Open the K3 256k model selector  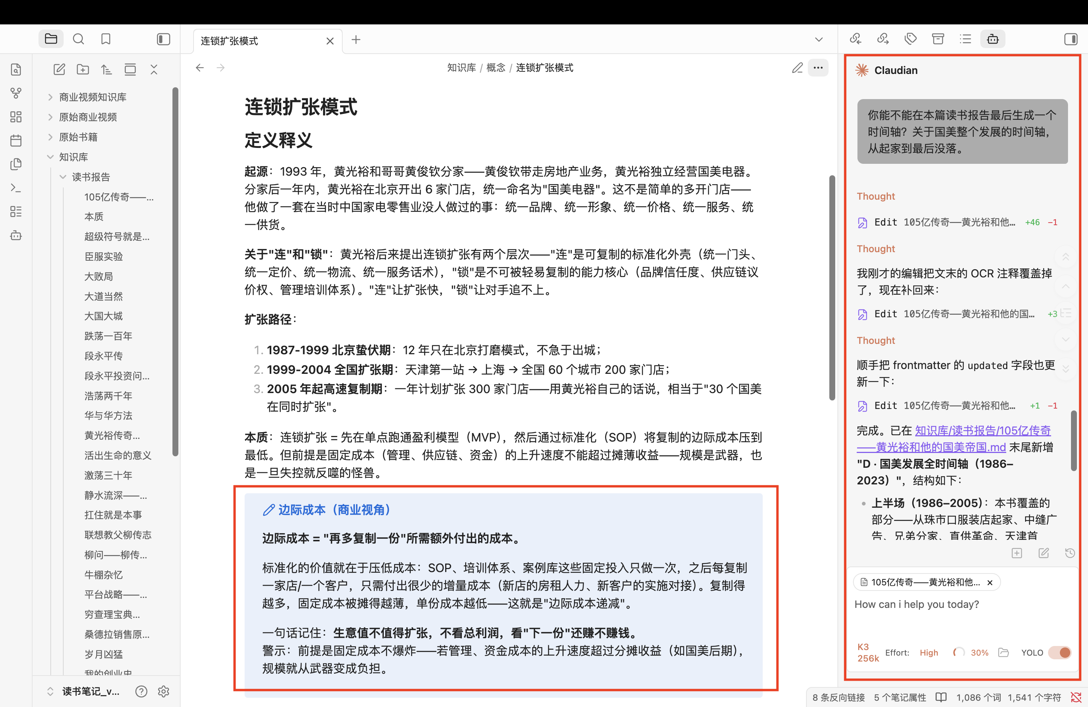[x=868, y=653]
